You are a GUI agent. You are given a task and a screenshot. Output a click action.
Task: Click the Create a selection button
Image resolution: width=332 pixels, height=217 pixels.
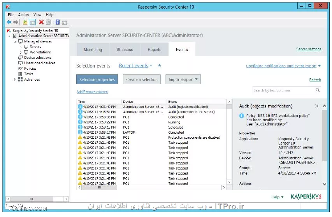pyautogui.click(x=142, y=79)
